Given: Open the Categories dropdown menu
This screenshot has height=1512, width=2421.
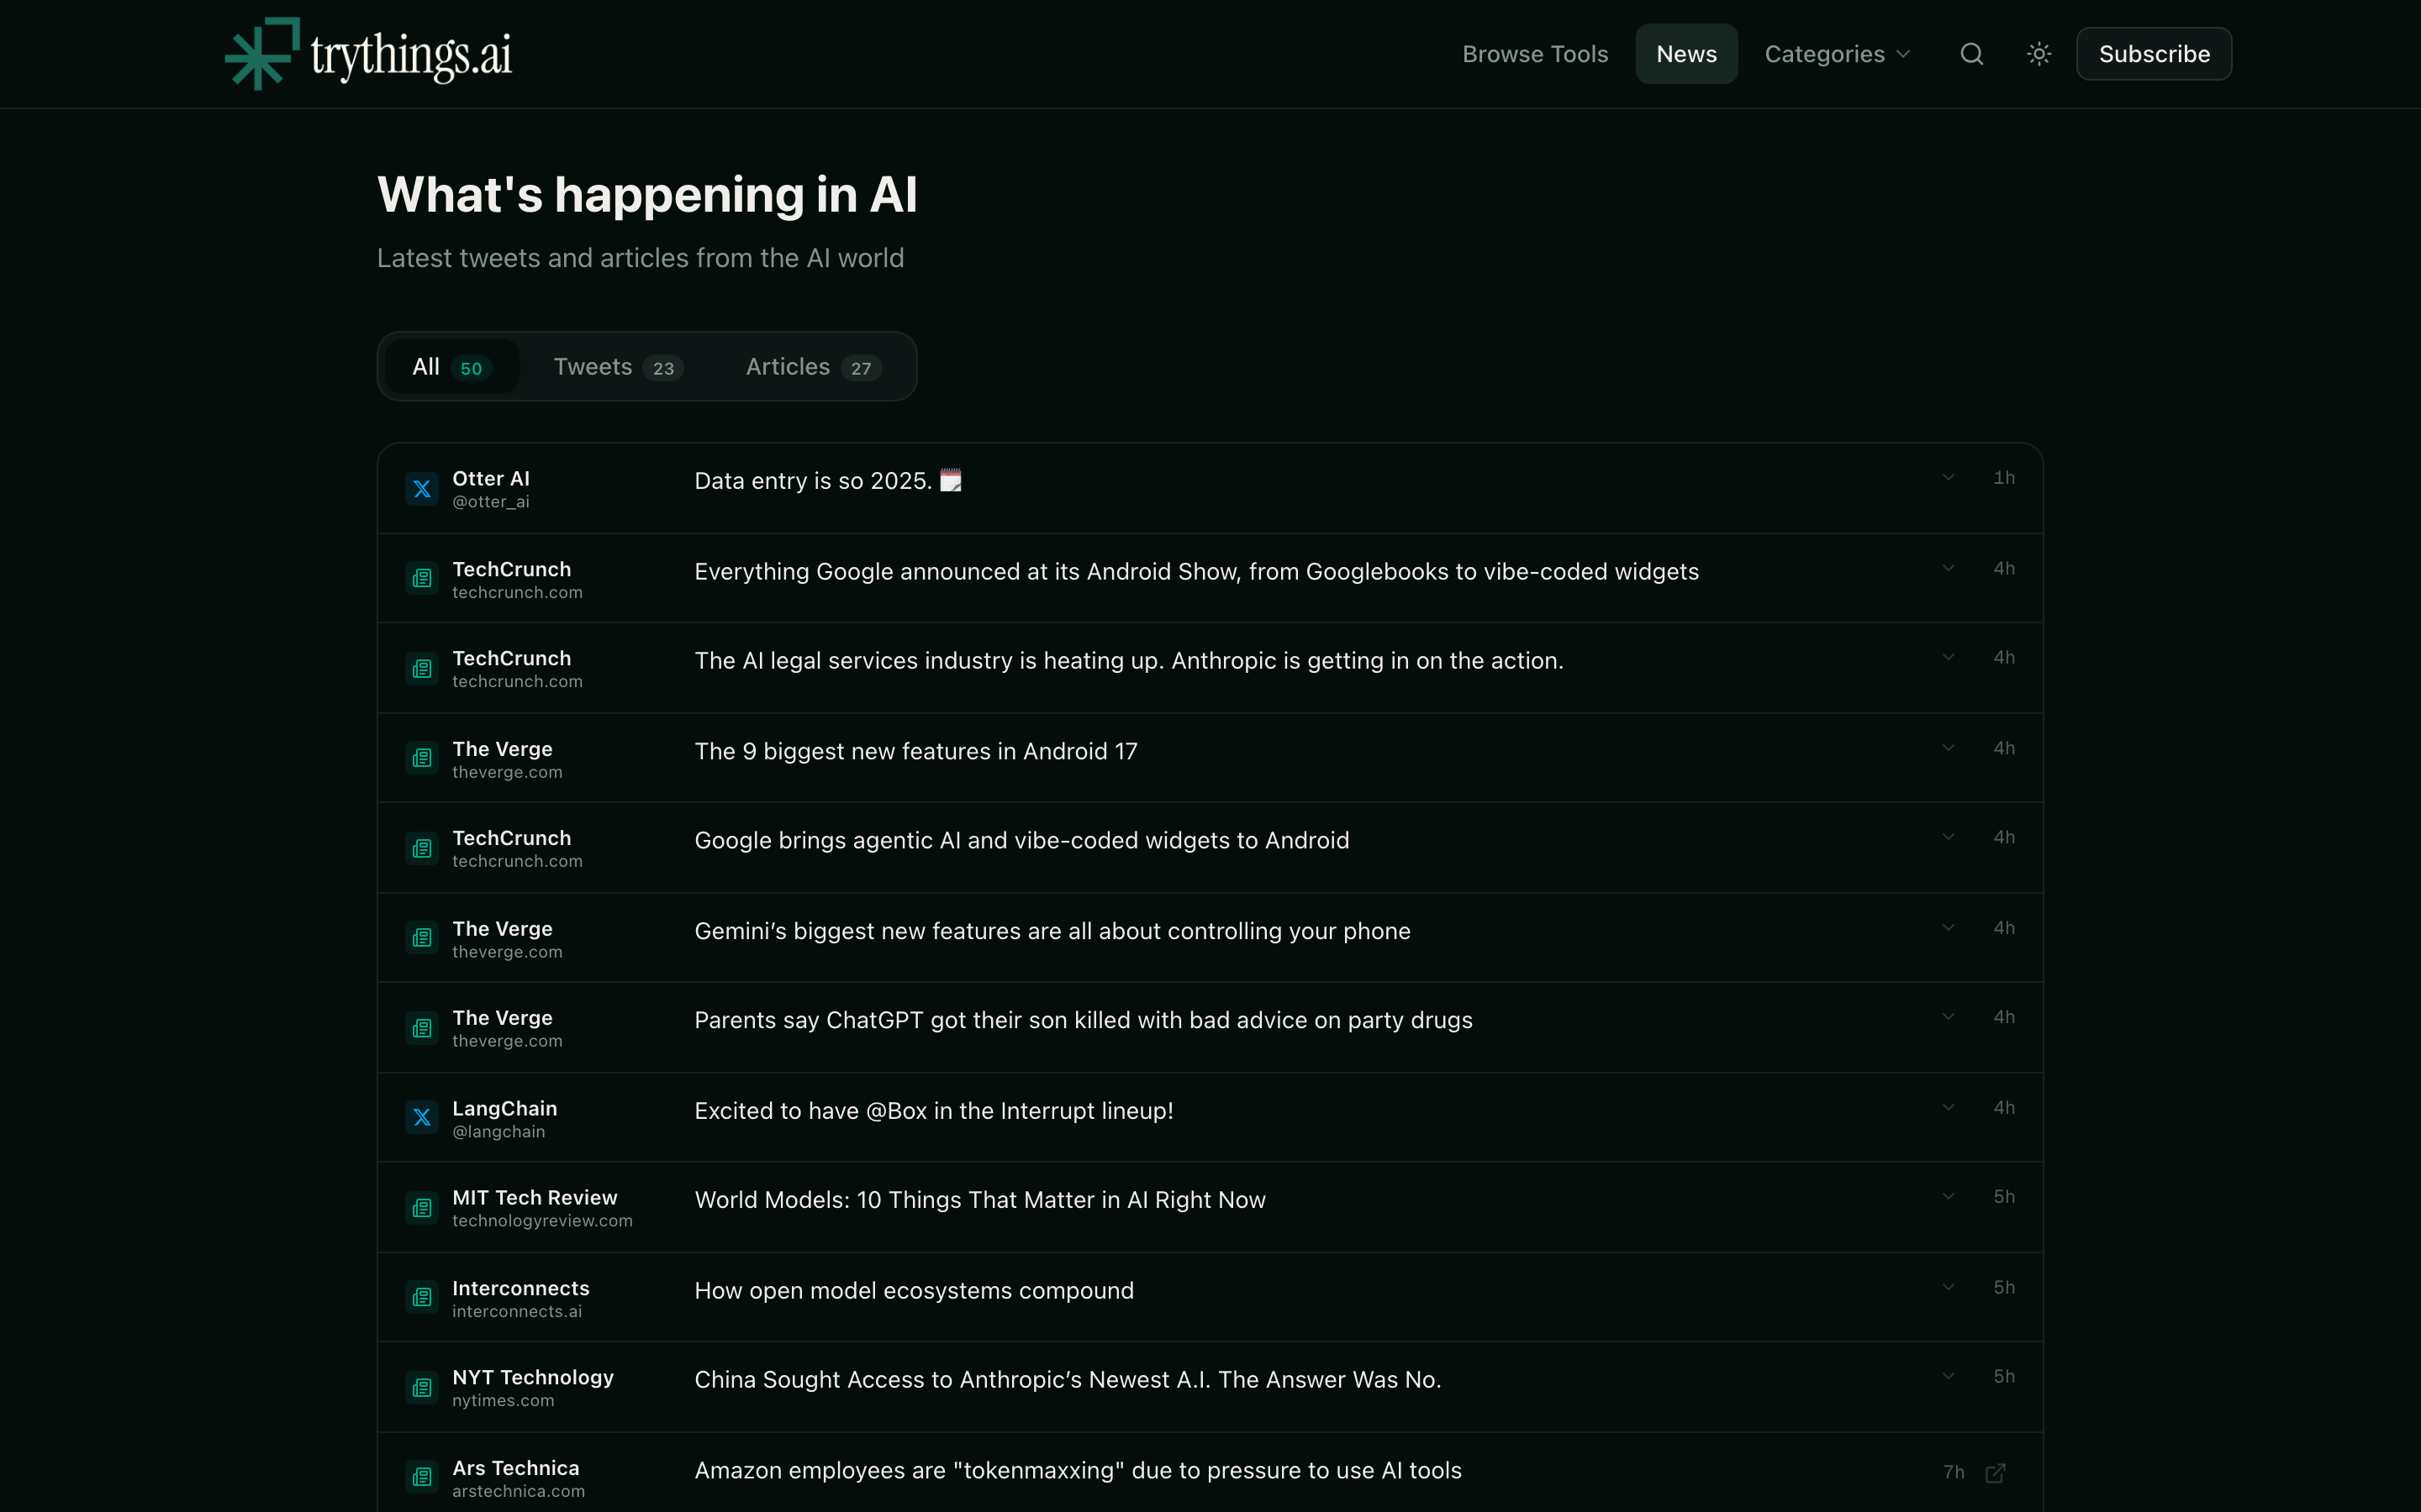Looking at the screenshot, I should (x=1837, y=54).
